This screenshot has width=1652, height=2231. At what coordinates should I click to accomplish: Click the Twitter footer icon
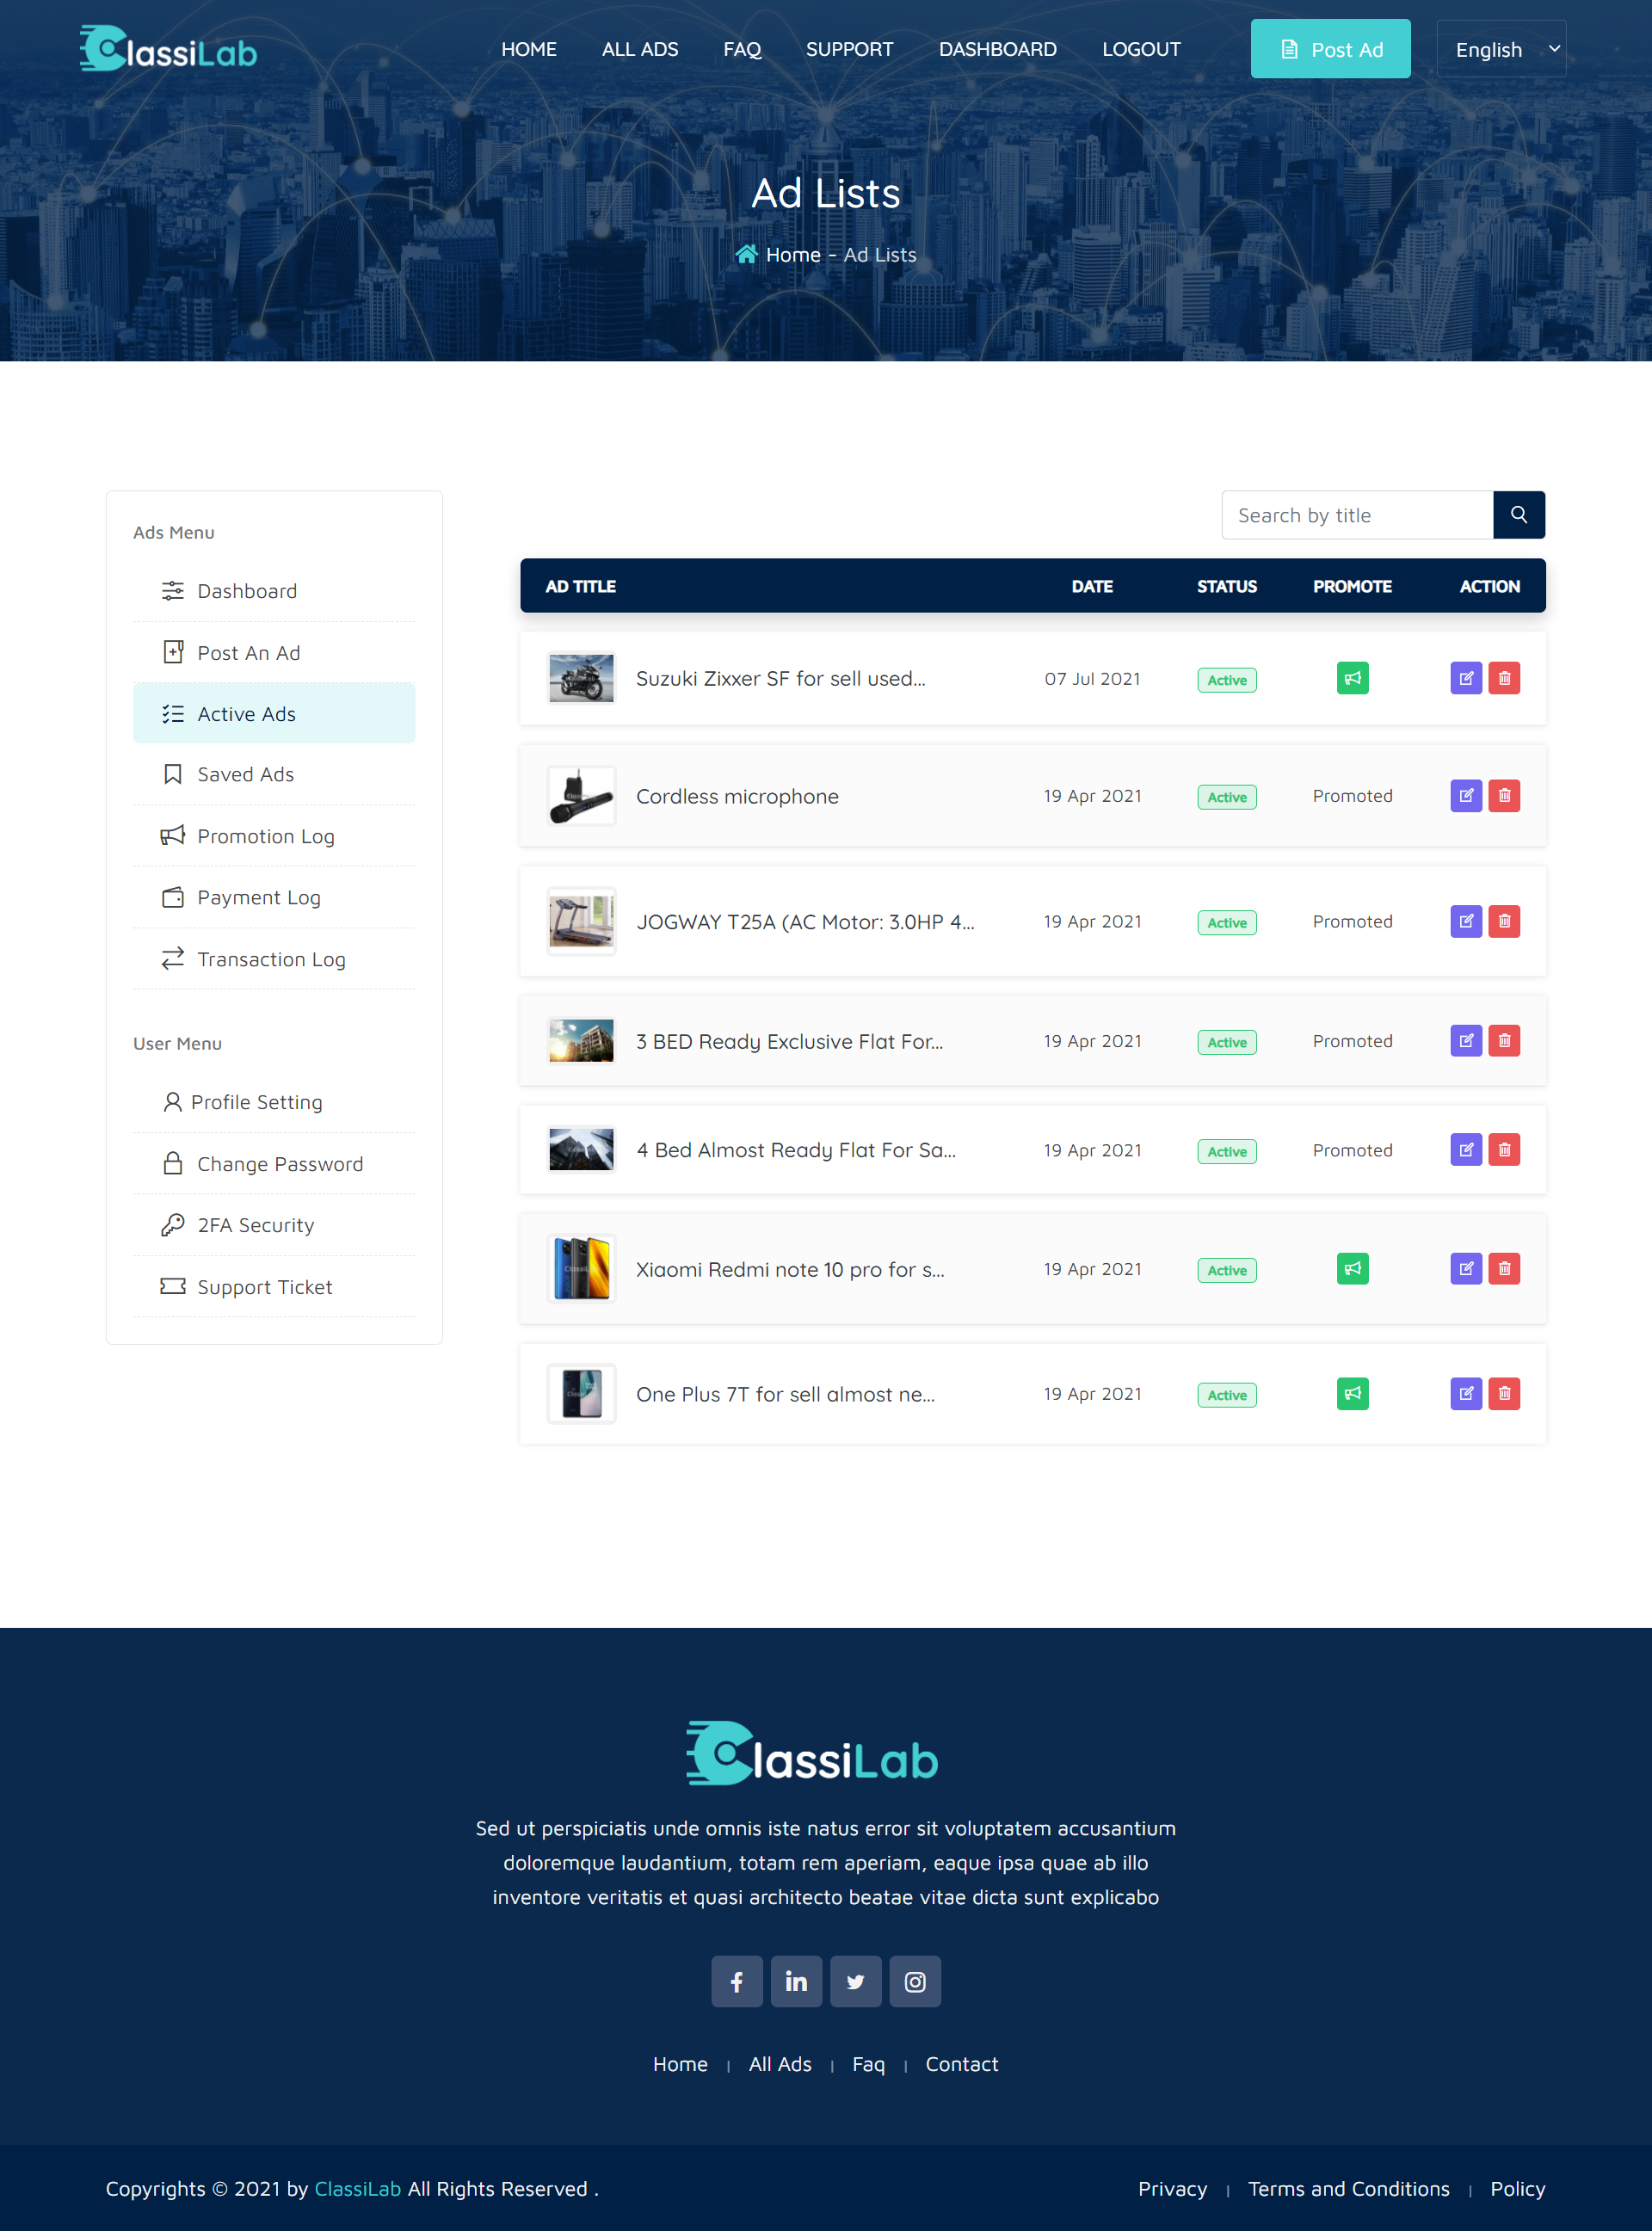(855, 1982)
